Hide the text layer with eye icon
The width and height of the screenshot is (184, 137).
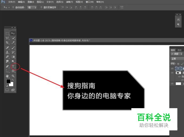click(x=172, y=68)
